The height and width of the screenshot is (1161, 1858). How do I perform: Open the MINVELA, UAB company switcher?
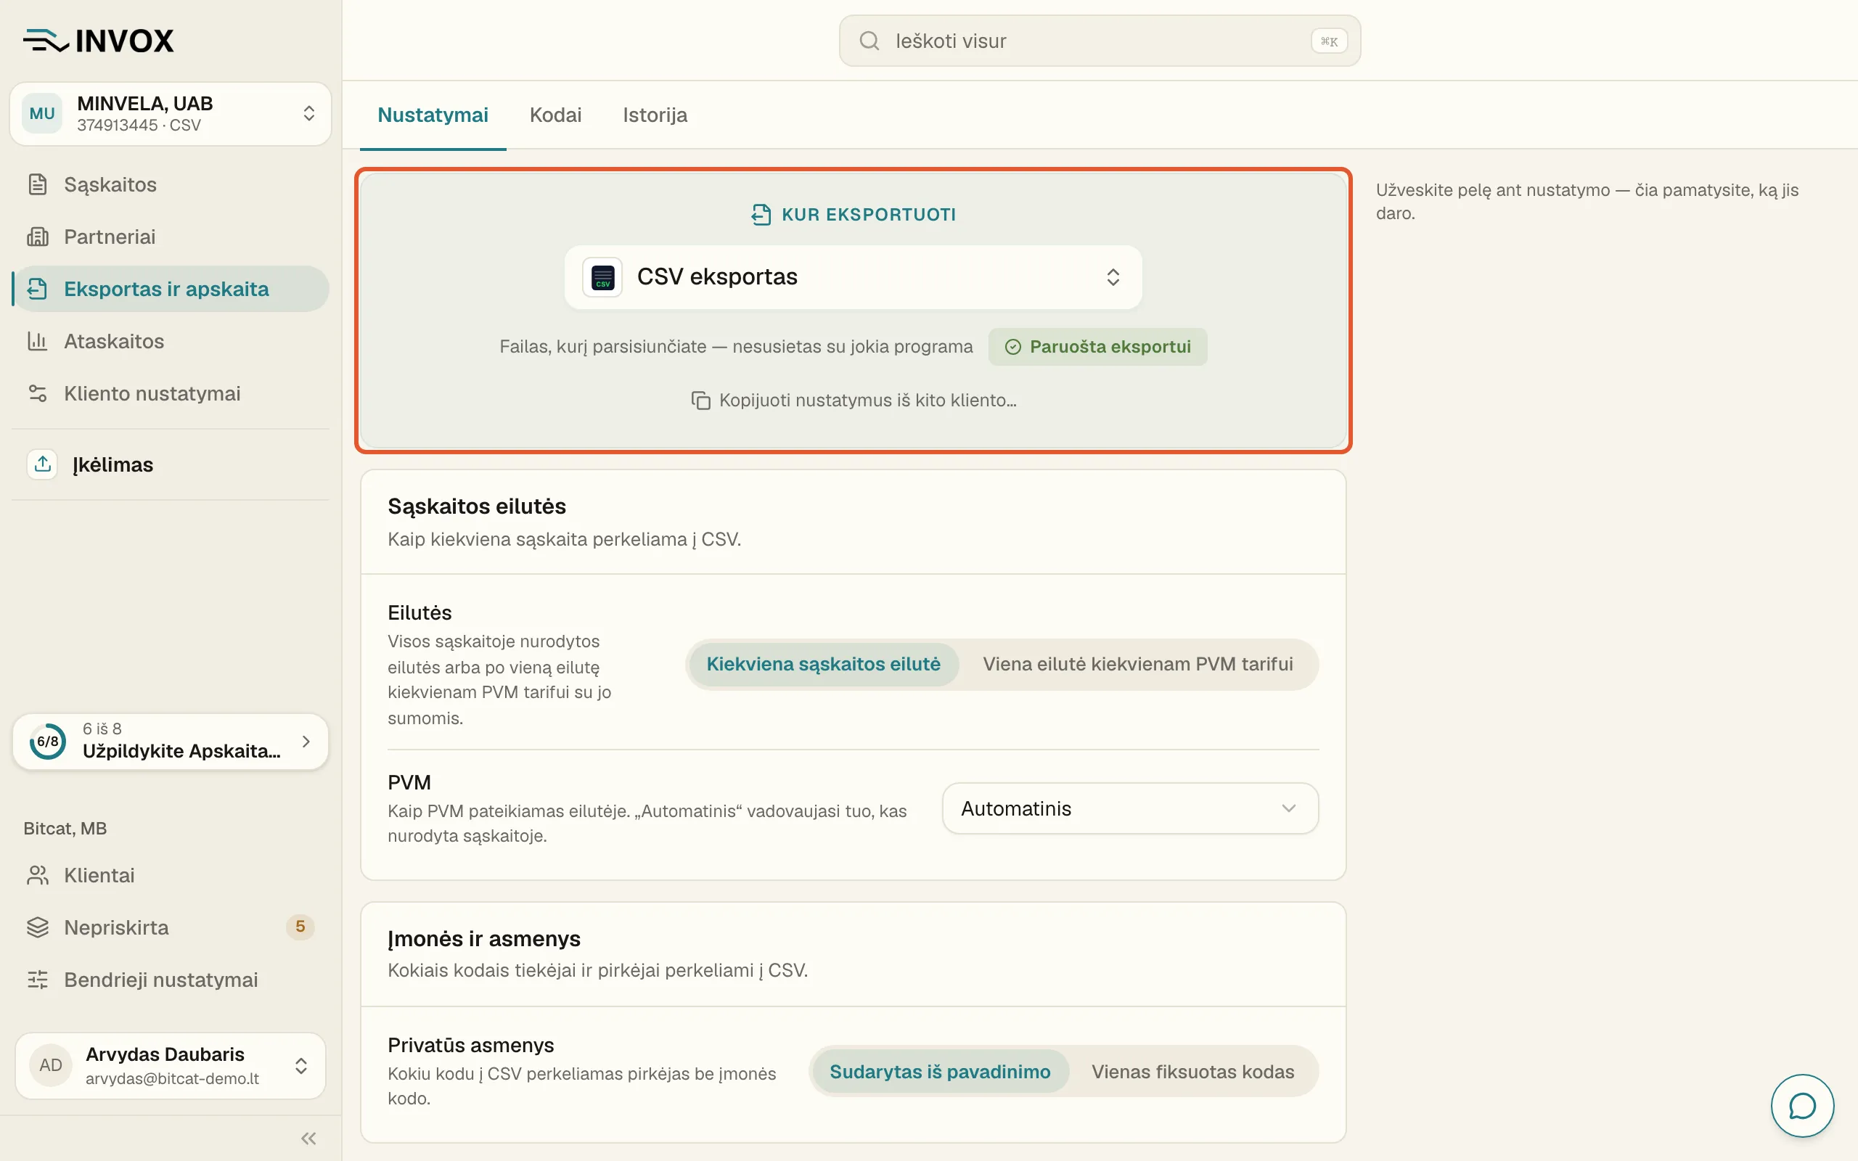(x=171, y=114)
